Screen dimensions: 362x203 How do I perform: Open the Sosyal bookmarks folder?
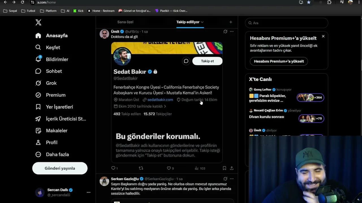pyautogui.click(x=10, y=11)
